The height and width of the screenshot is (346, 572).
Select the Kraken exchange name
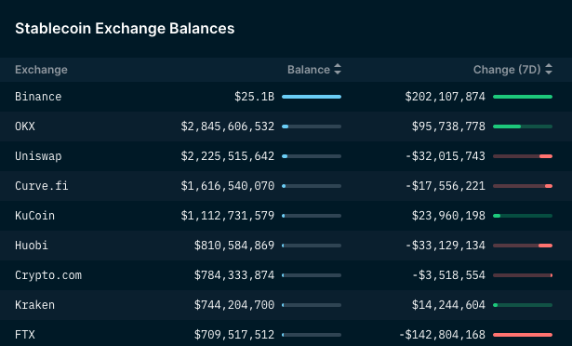[34, 305]
